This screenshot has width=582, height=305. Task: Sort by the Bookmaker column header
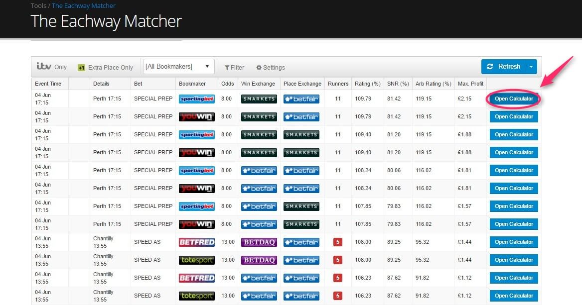pyautogui.click(x=192, y=84)
